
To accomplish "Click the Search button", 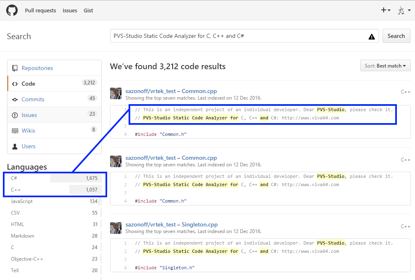I will 396,36.
